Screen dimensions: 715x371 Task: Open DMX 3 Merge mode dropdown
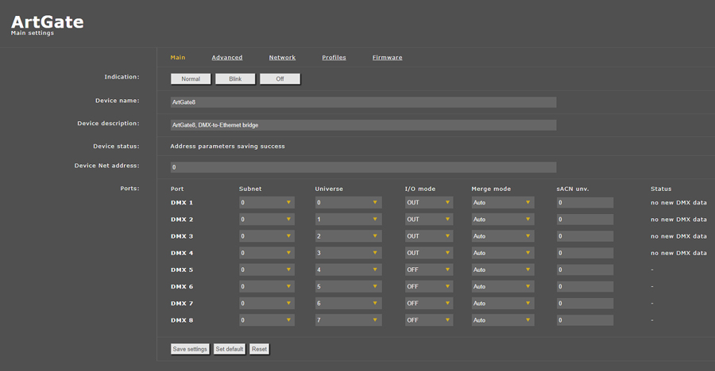[503, 236]
